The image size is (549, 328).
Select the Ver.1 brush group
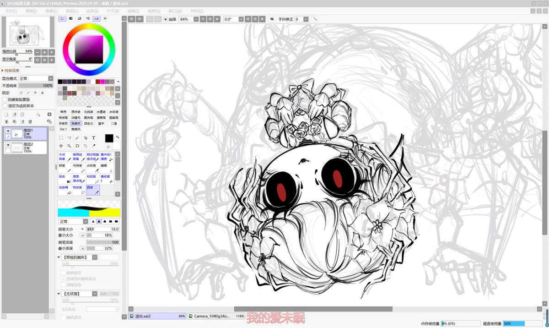click(63, 129)
